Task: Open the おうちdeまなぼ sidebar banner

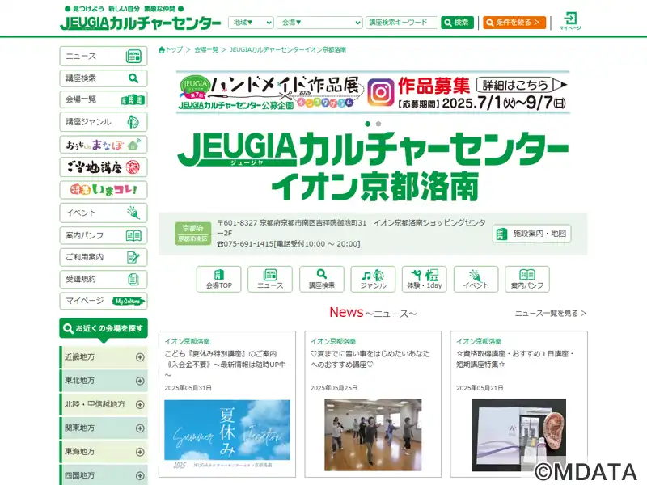Action: click(104, 145)
